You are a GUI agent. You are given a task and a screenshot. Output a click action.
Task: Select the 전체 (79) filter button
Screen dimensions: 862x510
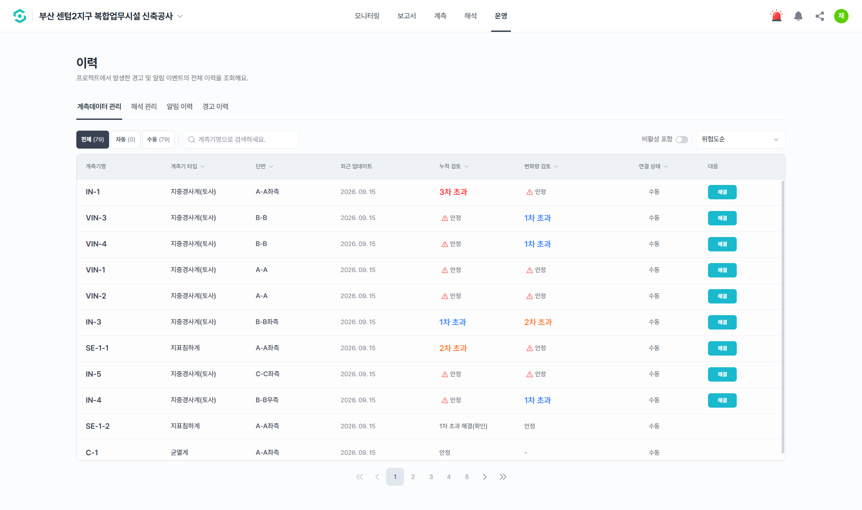pos(92,140)
